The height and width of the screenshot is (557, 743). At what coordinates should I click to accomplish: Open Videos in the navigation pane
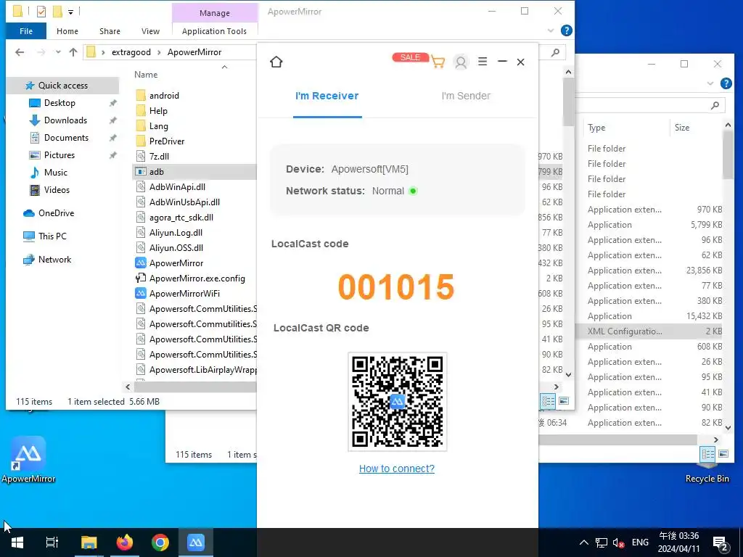pyautogui.click(x=57, y=190)
